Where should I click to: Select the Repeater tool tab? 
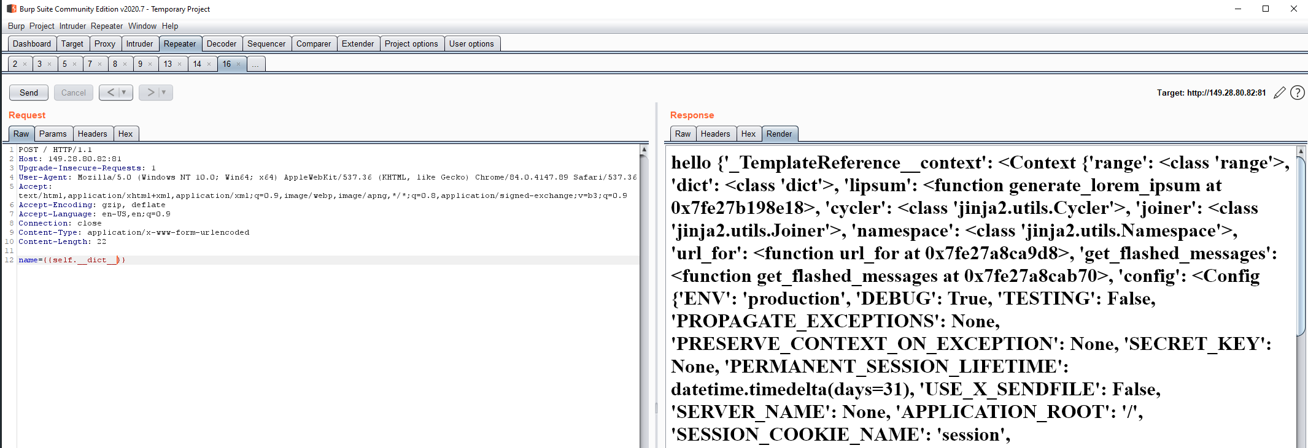point(180,44)
